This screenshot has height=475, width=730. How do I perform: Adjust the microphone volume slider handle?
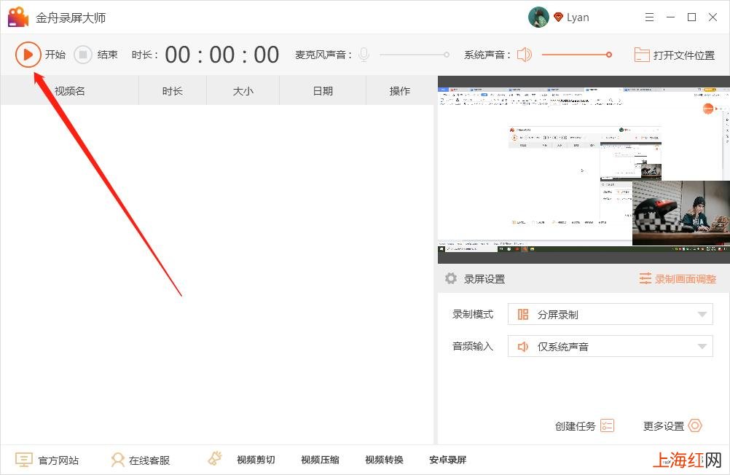click(447, 55)
